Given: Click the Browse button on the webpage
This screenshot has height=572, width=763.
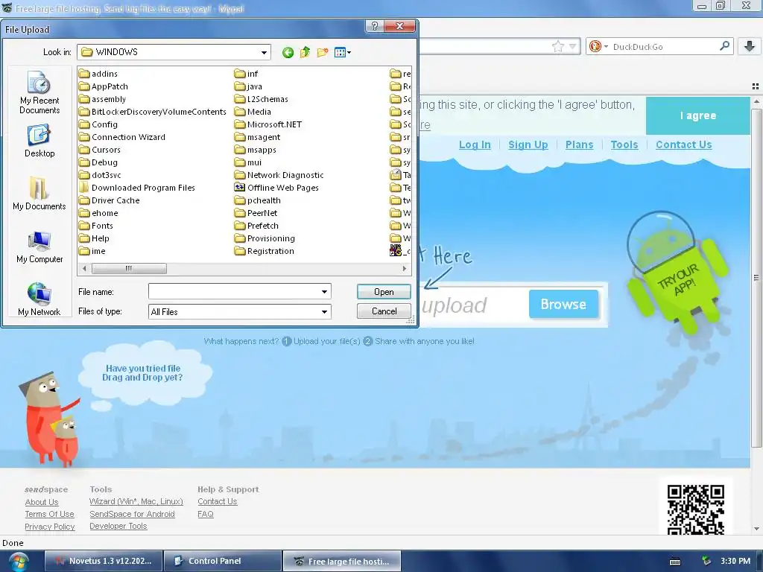Looking at the screenshot, I should [563, 304].
